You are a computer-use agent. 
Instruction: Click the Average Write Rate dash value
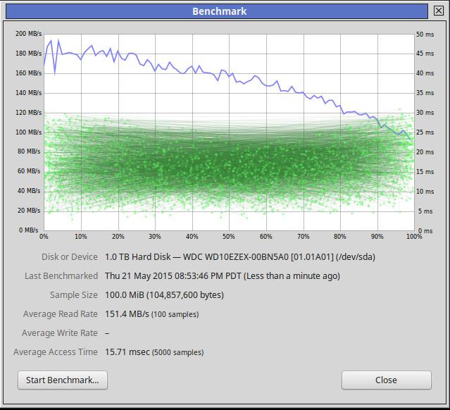(107, 333)
